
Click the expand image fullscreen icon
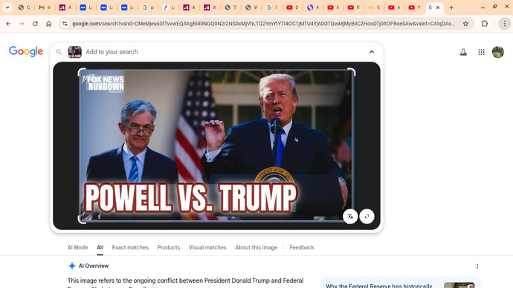point(367,216)
